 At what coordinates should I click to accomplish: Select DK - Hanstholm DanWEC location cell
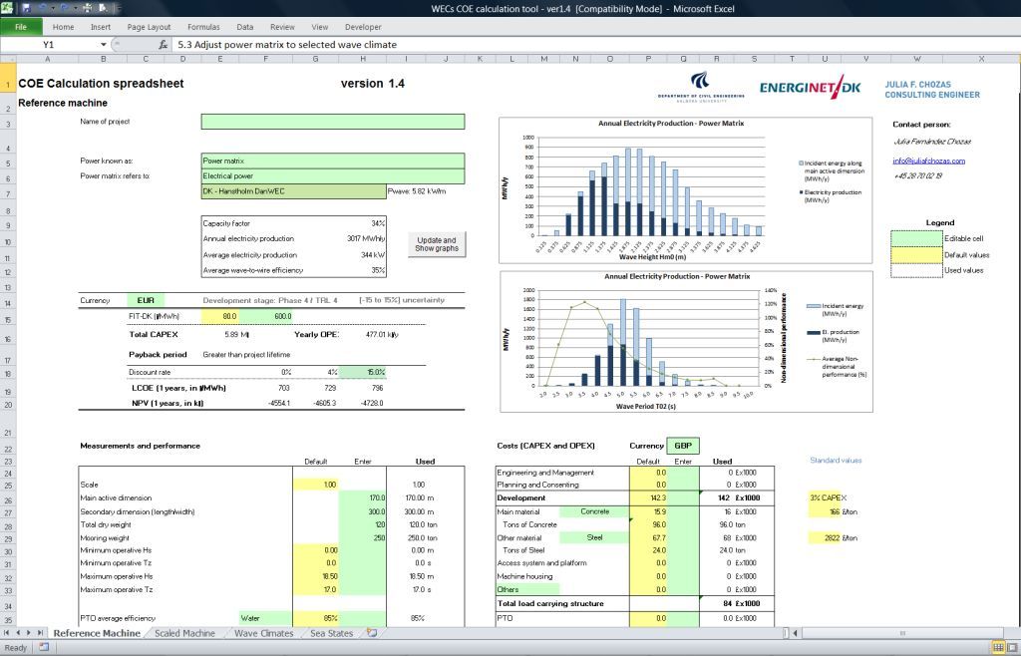coord(294,191)
